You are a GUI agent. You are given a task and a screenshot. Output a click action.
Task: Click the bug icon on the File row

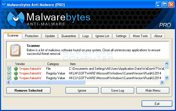(16, 69)
